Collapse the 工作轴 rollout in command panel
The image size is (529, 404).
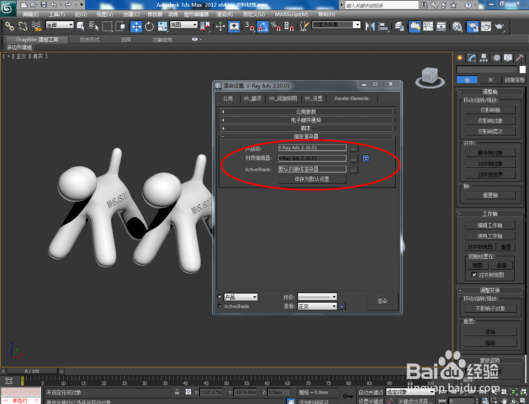(490, 214)
